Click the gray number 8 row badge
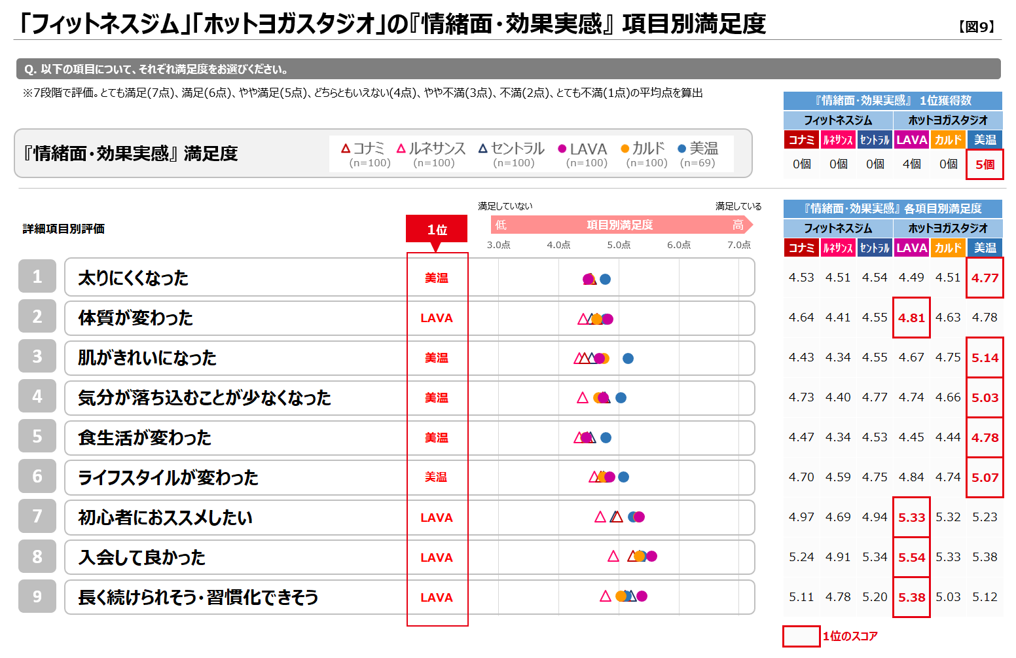 (x=37, y=556)
